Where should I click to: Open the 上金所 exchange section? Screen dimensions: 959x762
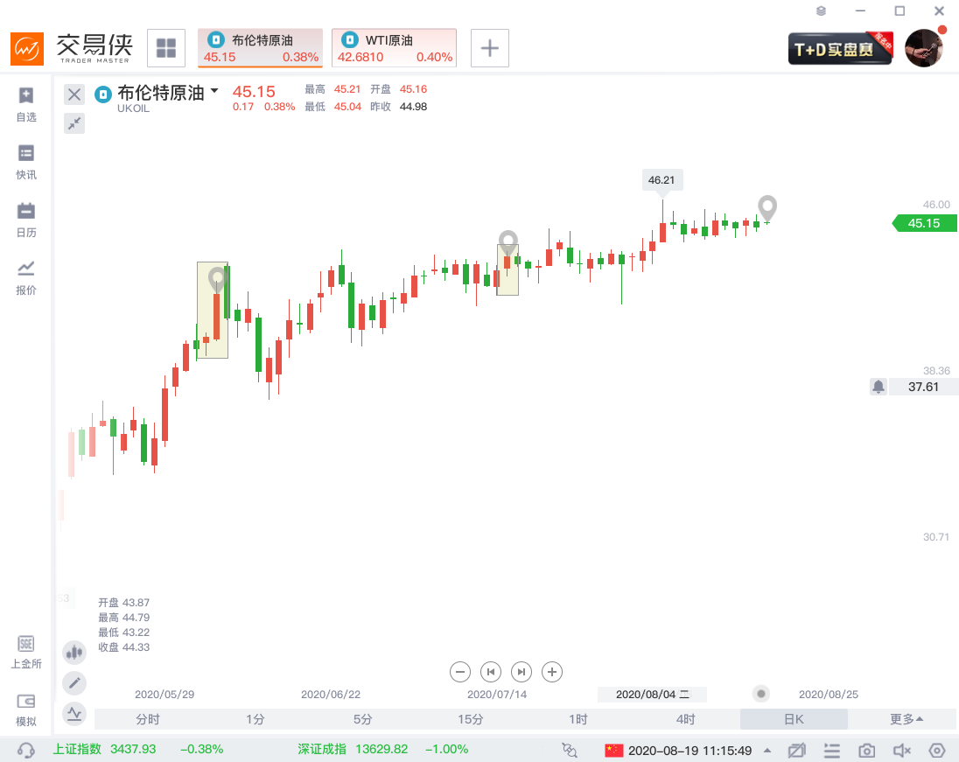coord(26,651)
